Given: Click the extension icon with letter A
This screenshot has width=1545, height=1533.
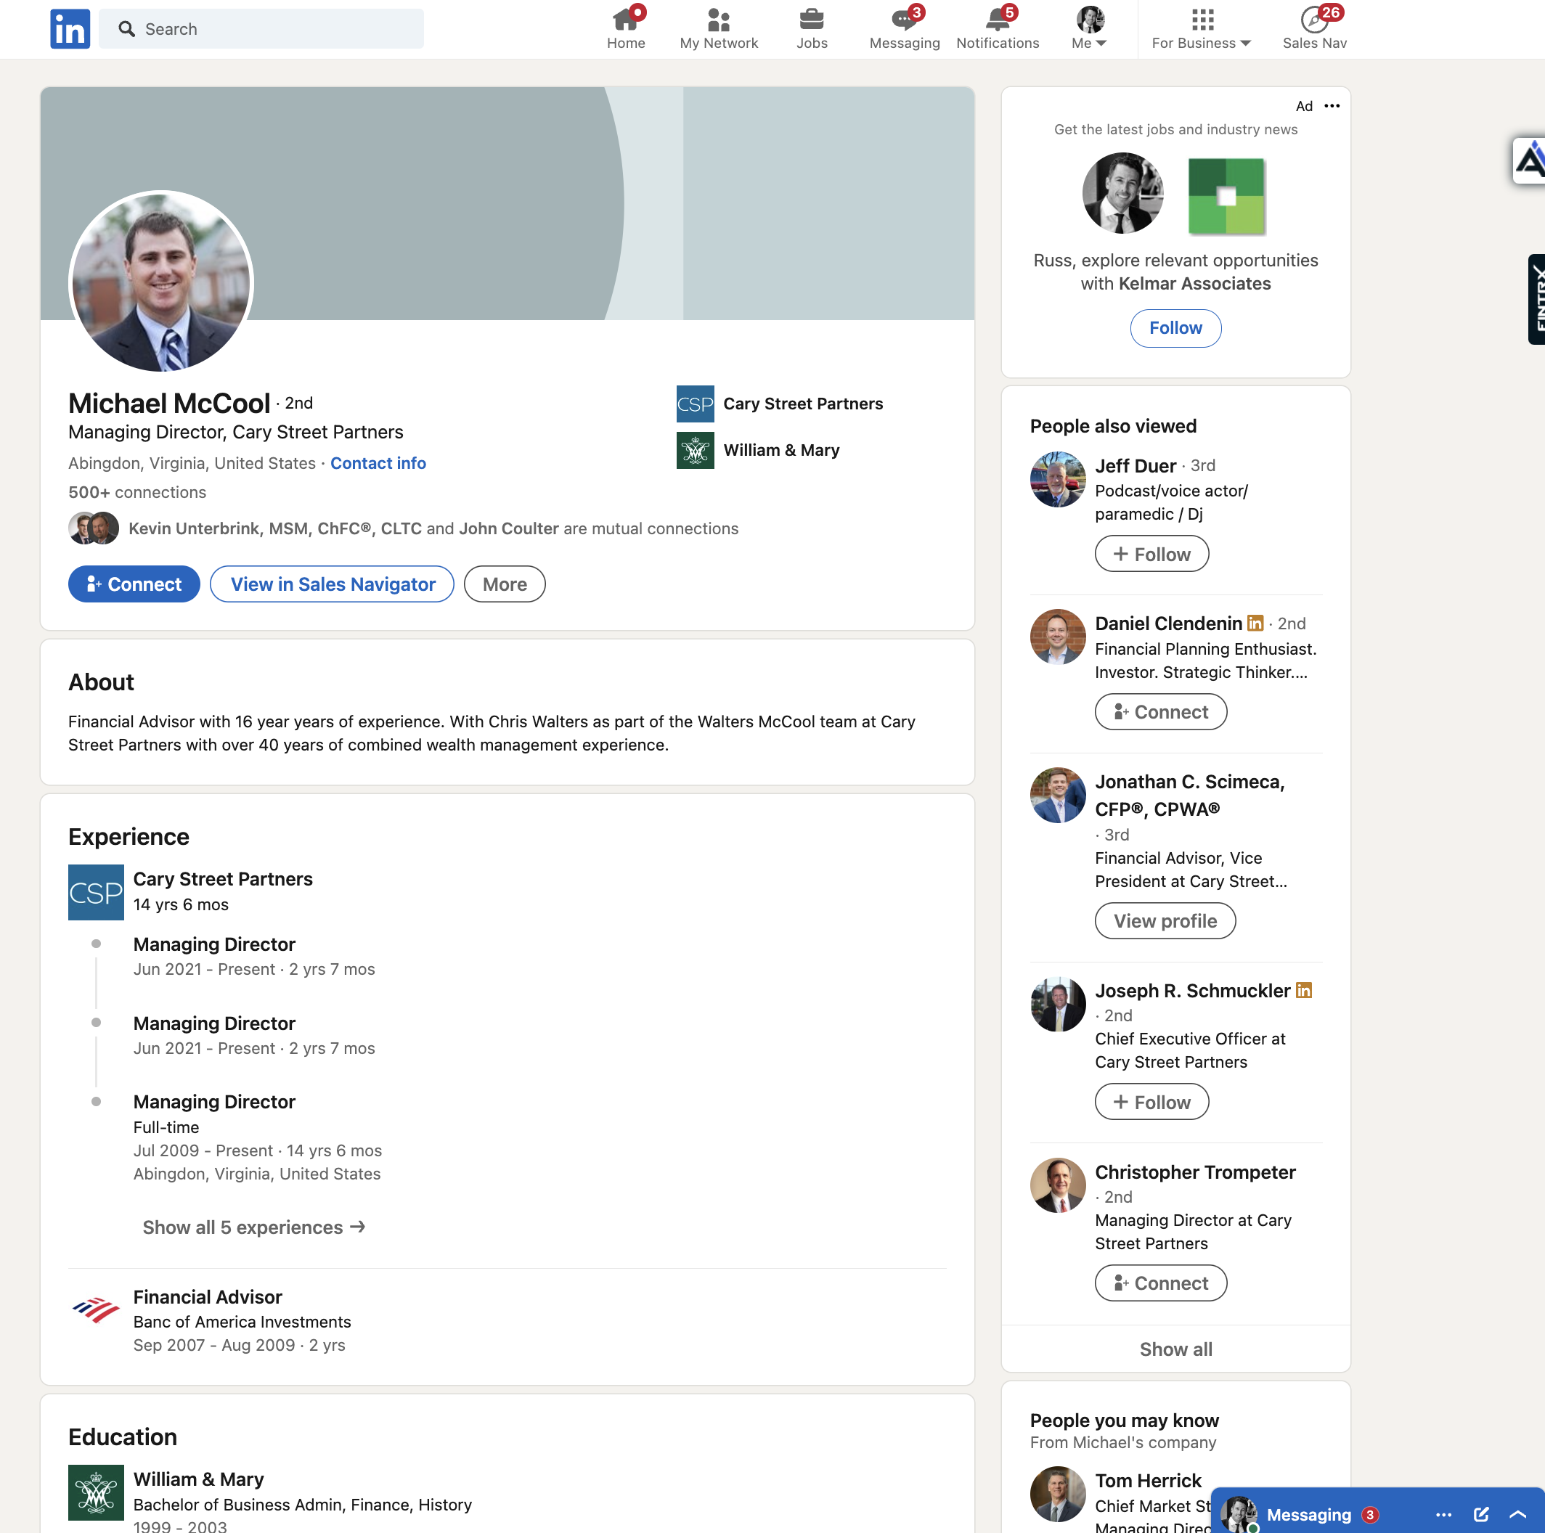Looking at the screenshot, I should (1529, 160).
